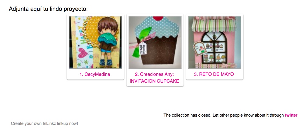The image size is (304, 132).
Task: Open the cupcake invitation thumbnail image
Action: pyautogui.click(x=155, y=42)
